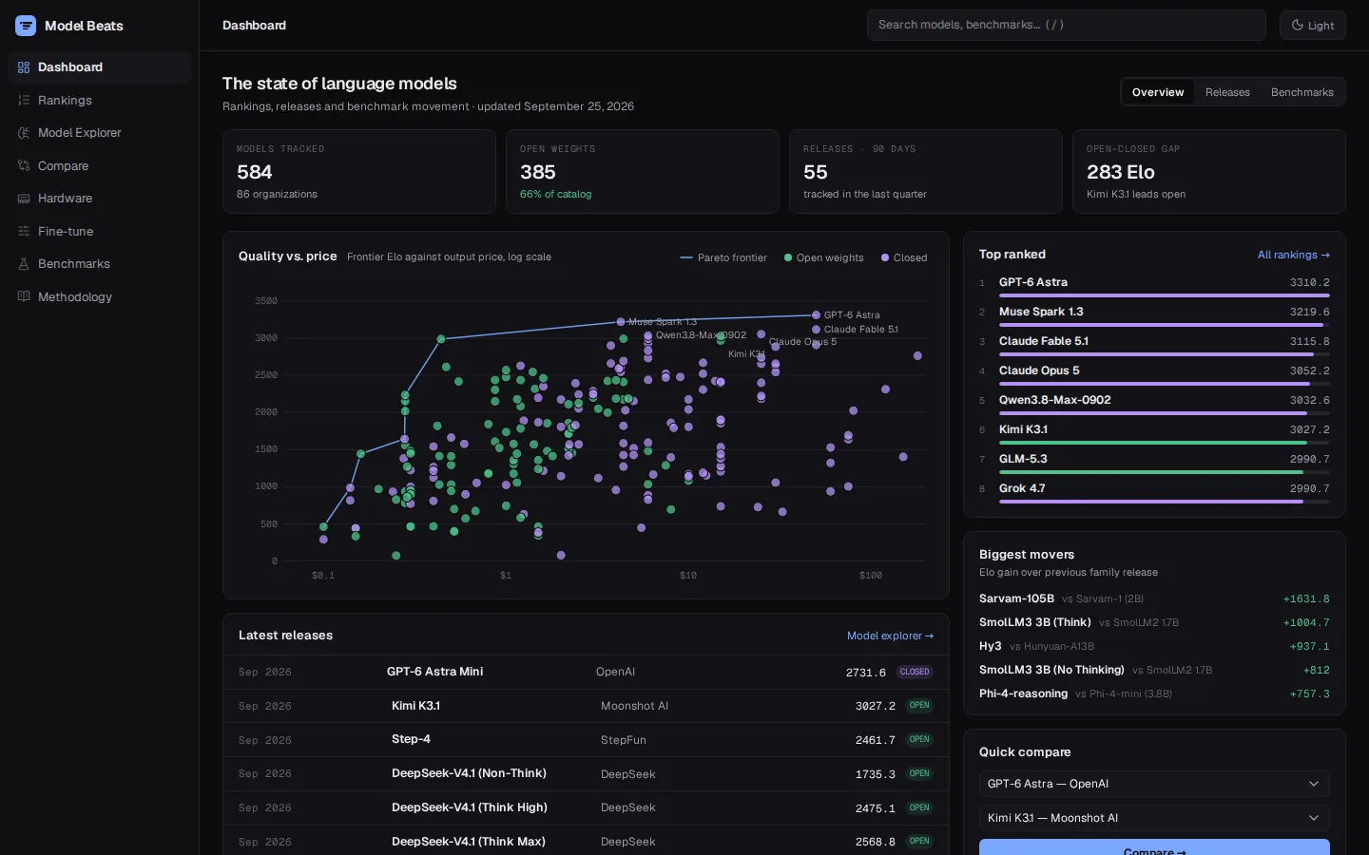Click the Open-Closed Gap 283 Elo card
The width and height of the screenshot is (1369, 855).
pyautogui.click(x=1209, y=172)
